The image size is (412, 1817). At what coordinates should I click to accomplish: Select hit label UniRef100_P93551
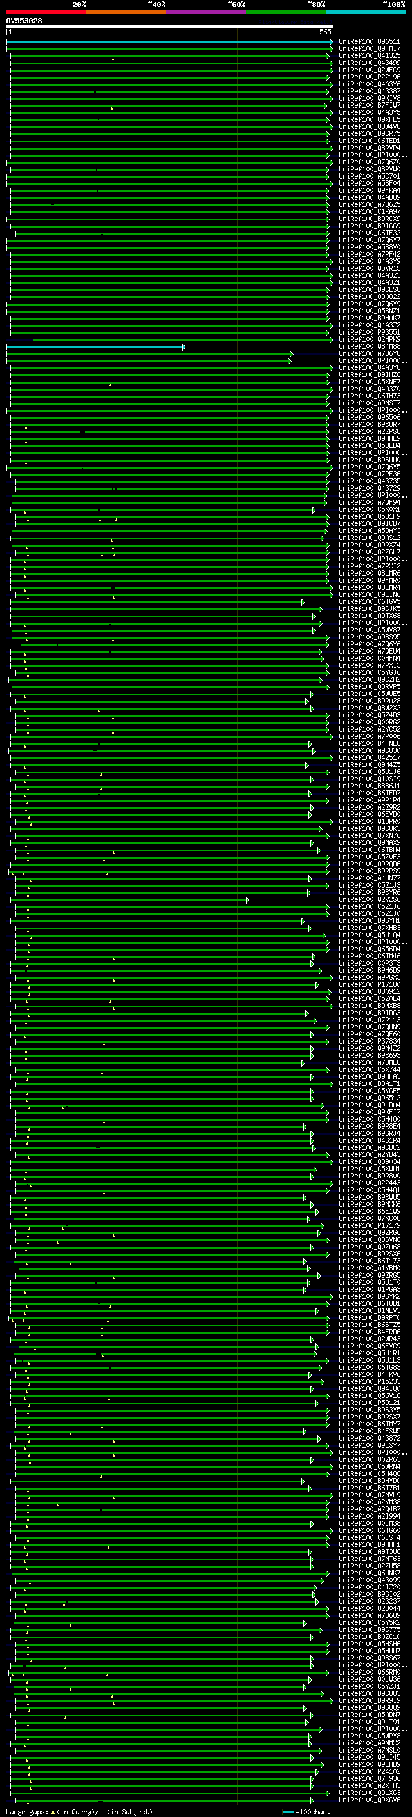(x=370, y=332)
